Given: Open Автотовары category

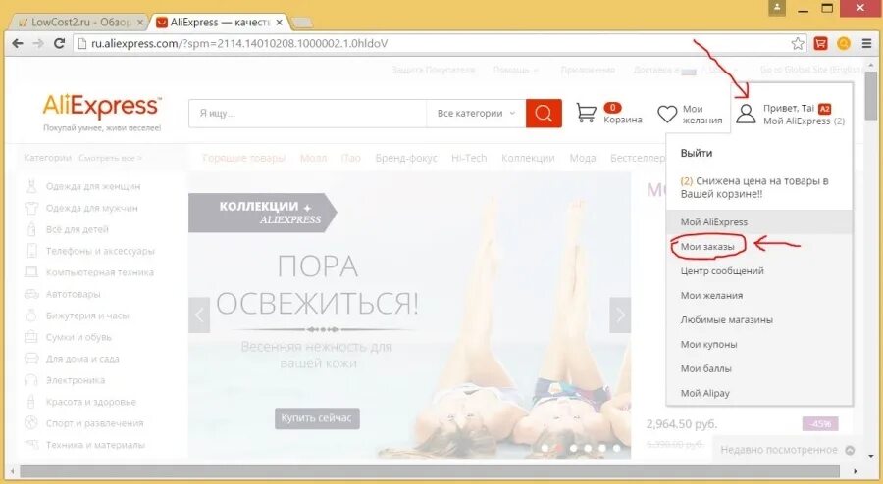Looking at the screenshot, I should pyautogui.click(x=74, y=294).
